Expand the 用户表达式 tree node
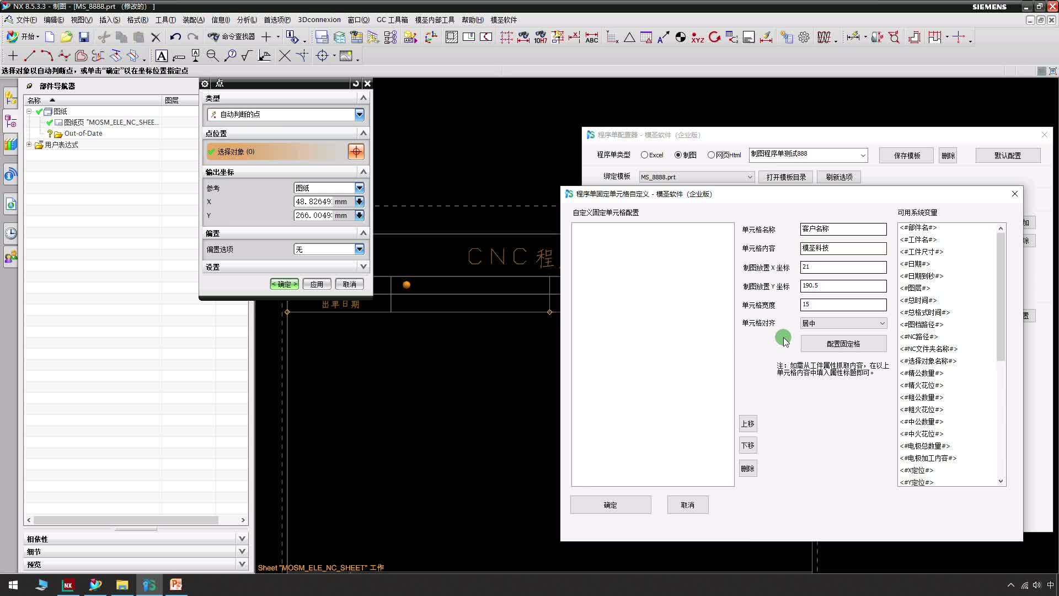Viewport: 1059px width, 596px height. (29, 145)
